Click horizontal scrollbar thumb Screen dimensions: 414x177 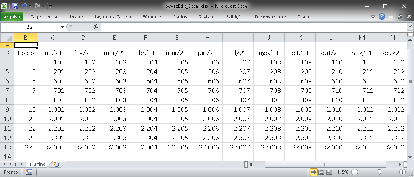tap(325, 164)
